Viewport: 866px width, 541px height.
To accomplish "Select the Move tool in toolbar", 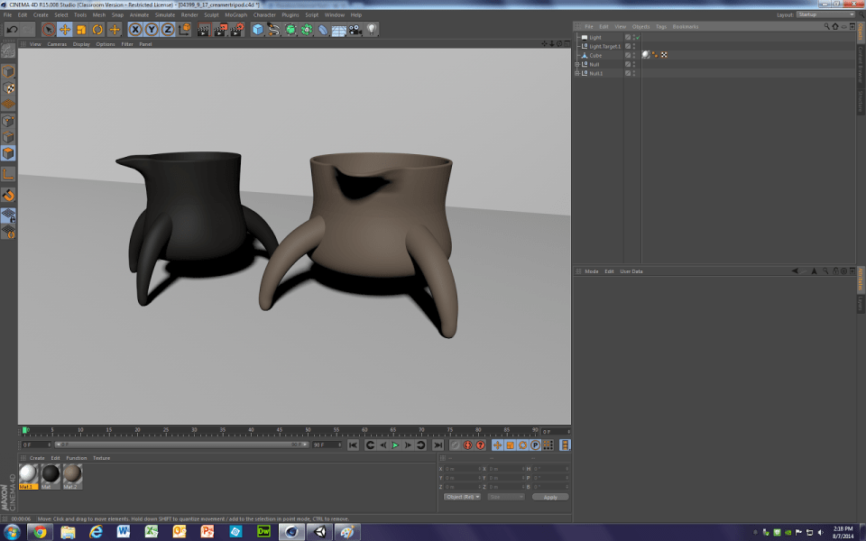I will [65, 30].
